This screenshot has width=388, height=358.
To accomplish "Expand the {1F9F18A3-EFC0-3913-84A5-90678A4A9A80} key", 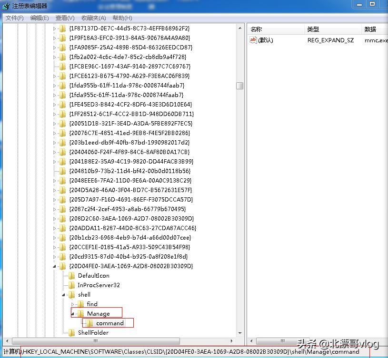I will pos(54,38).
